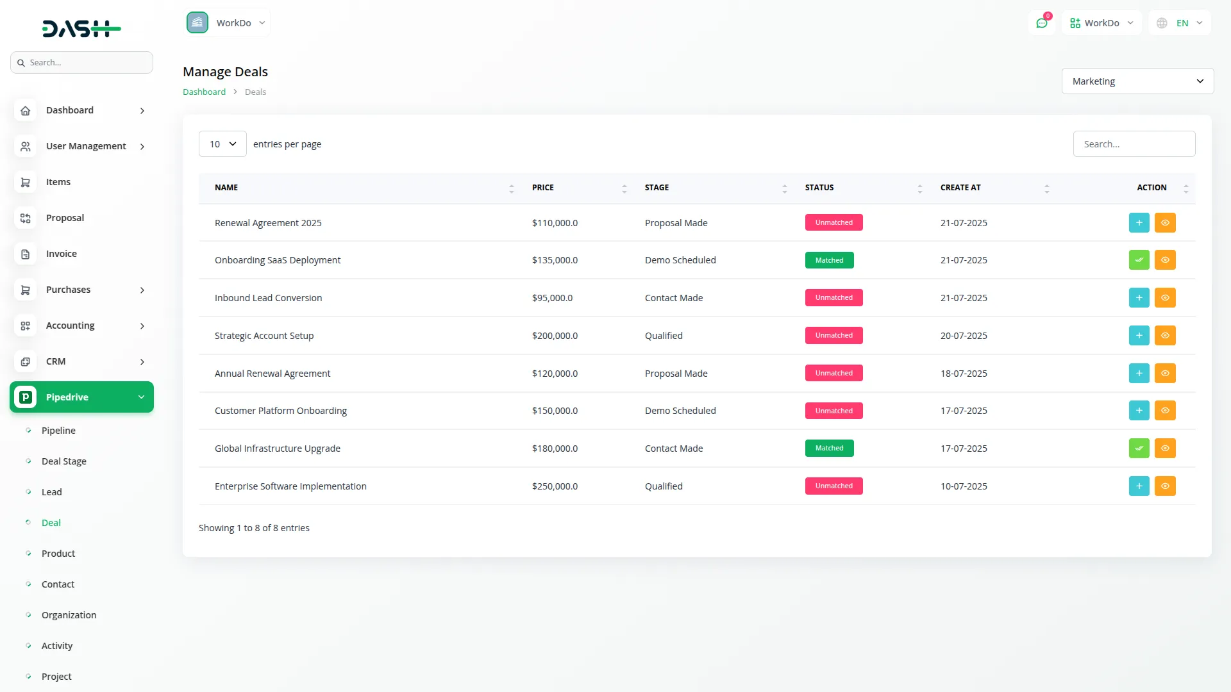Click the Proposal grid icon in sidebar
Screen dimensions: 1231x692
[25, 218]
